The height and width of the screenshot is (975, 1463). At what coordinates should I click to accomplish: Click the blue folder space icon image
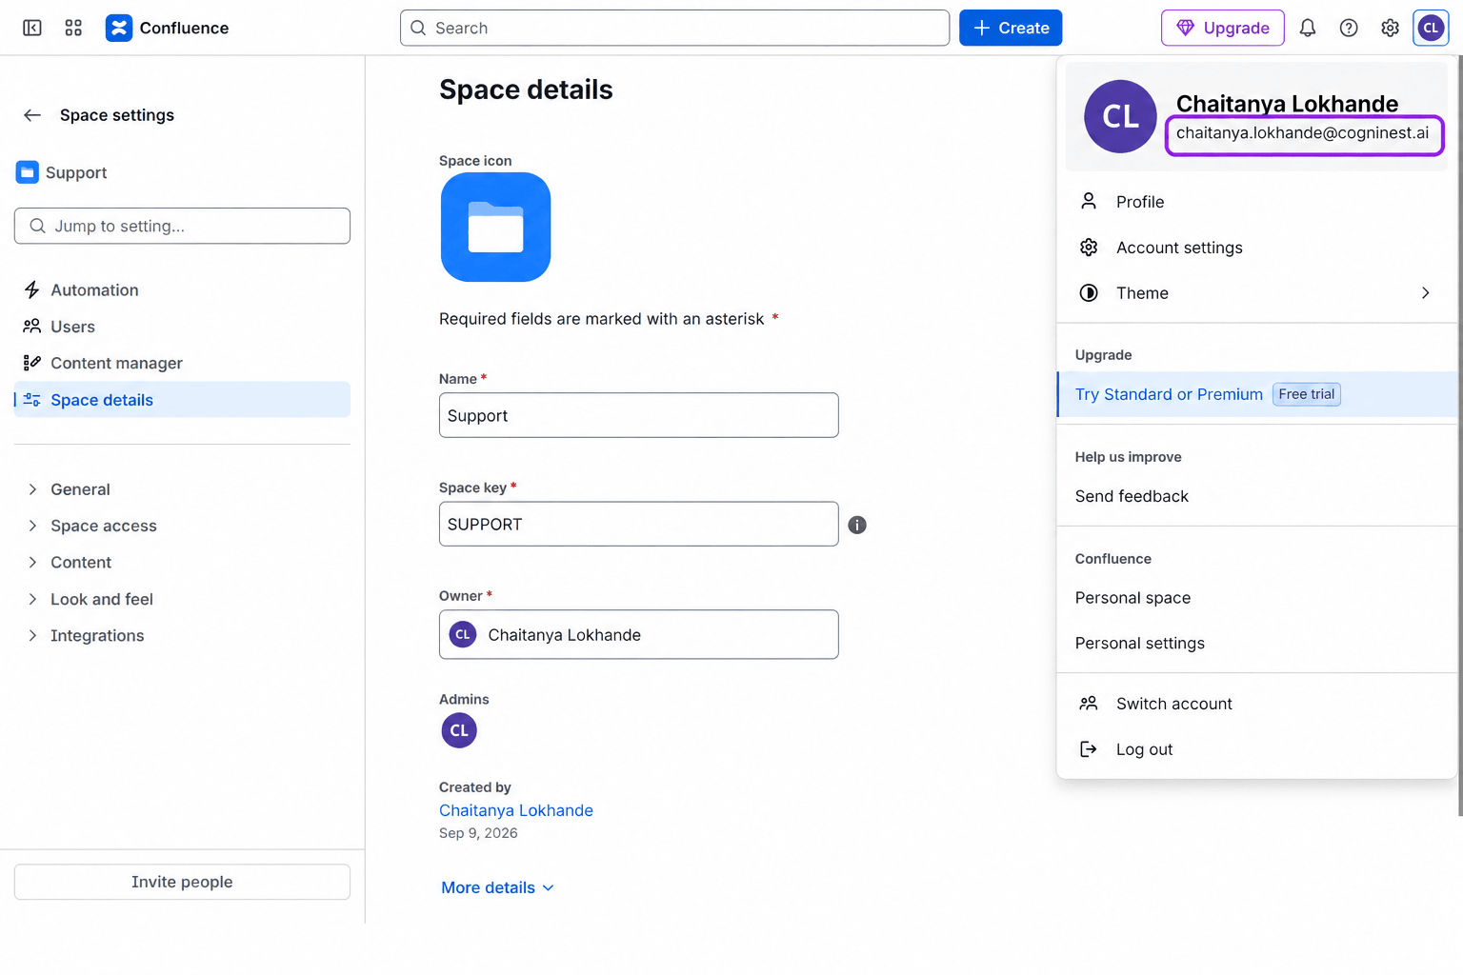(x=495, y=227)
